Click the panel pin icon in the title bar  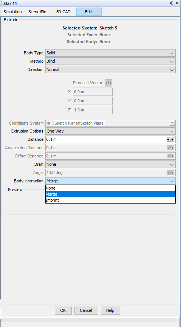pos(172,3)
